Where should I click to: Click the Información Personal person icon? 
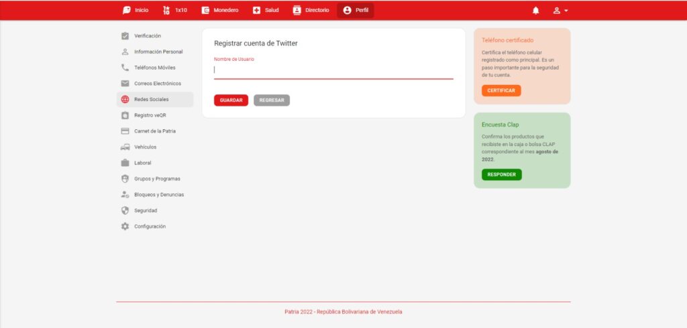[x=125, y=52]
